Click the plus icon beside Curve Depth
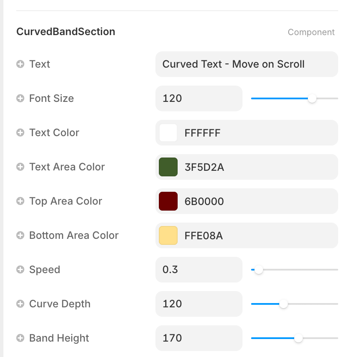The width and height of the screenshot is (351, 357). click(x=20, y=304)
